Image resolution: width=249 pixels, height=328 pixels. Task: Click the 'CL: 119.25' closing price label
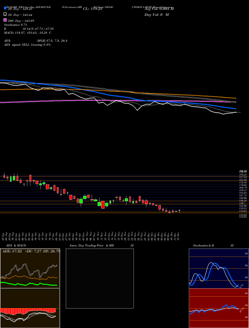click(93, 9)
